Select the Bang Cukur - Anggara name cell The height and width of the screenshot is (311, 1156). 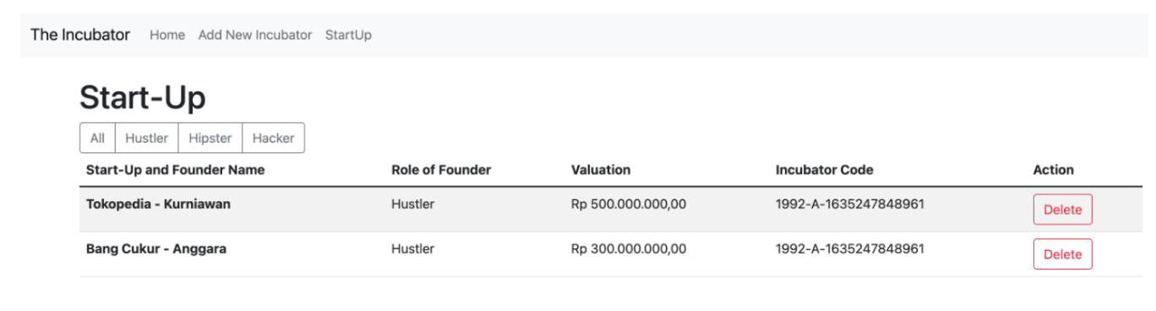pyautogui.click(x=156, y=249)
